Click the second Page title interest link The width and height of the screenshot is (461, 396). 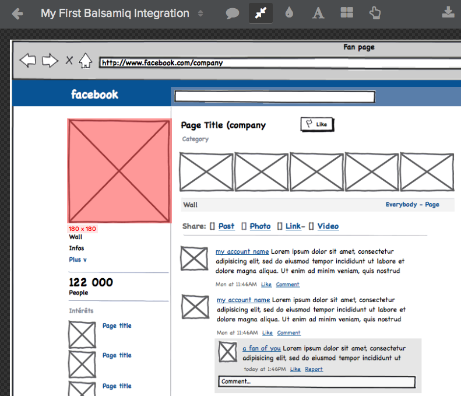pos(117,355)
